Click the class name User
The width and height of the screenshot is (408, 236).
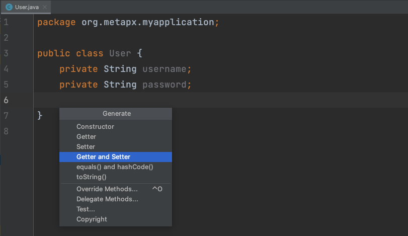click(x=120, y=53)
